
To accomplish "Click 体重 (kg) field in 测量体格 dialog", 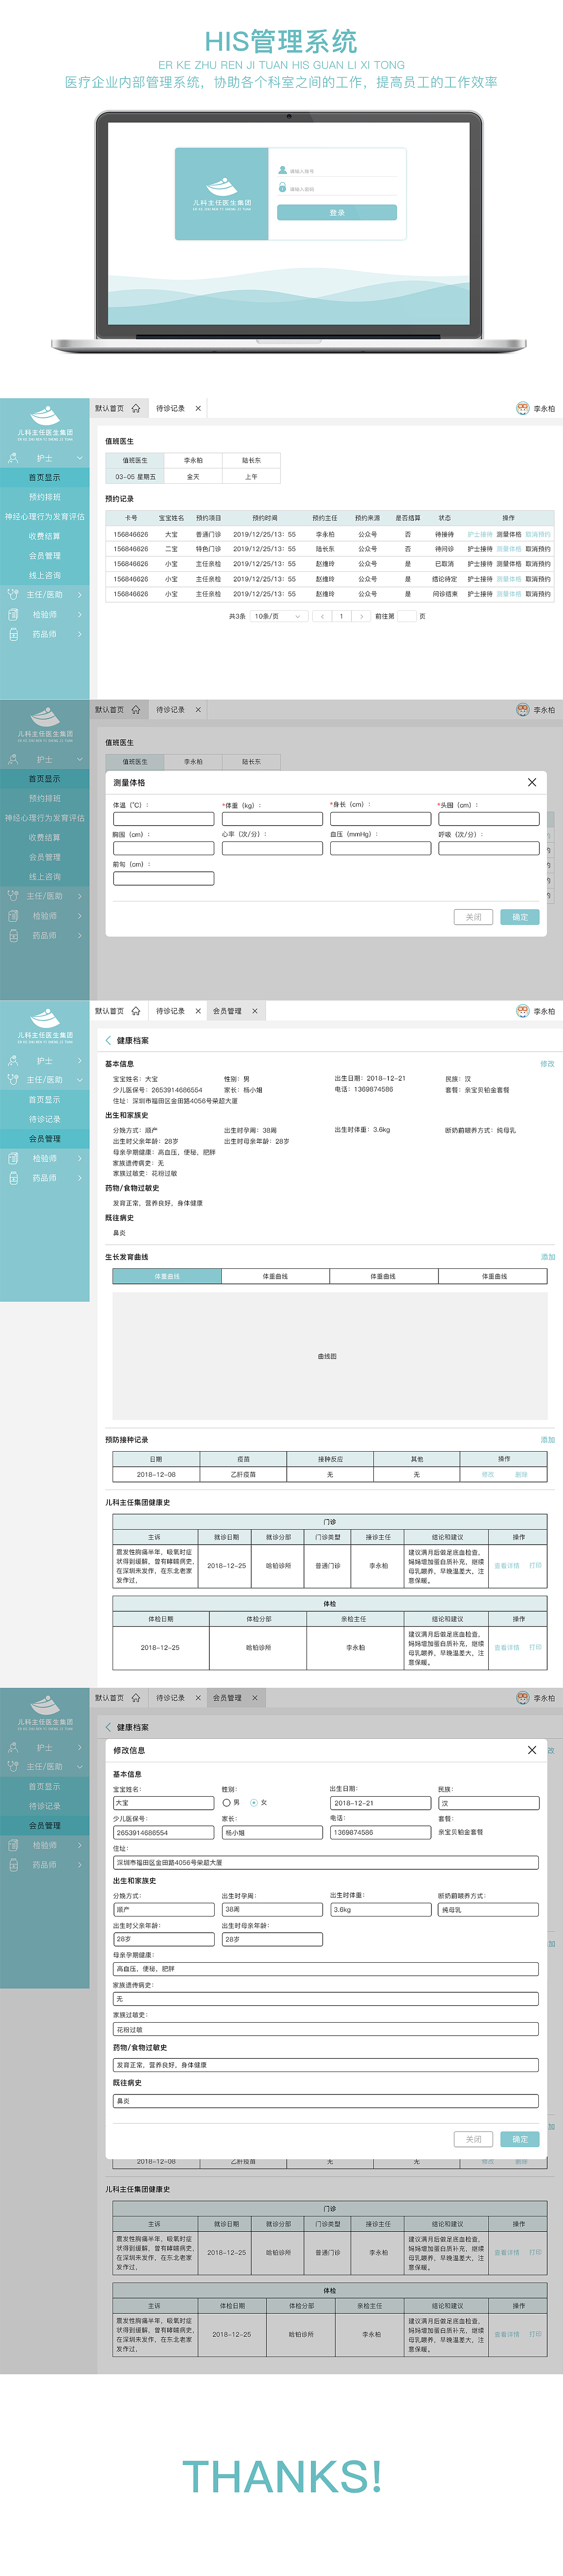I will pos(273,819).
